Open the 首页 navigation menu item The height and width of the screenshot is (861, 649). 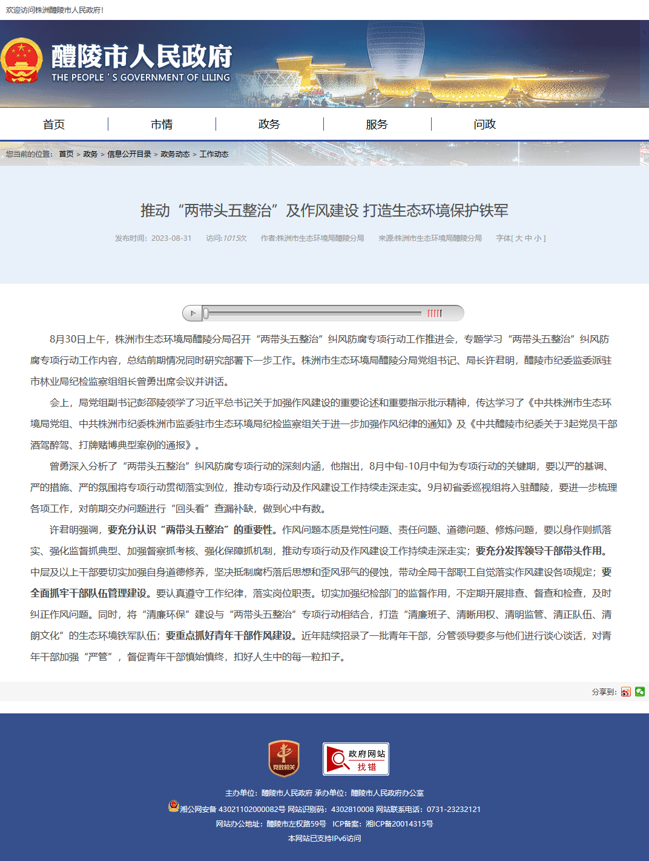point(54,124)
